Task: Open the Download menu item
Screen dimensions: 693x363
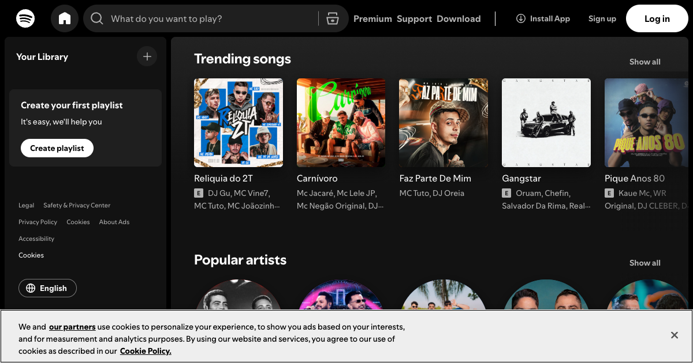Action: point(459,18)
